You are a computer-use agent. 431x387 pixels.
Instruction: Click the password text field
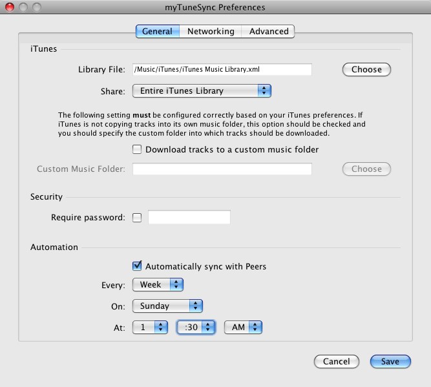coord(189,217)
